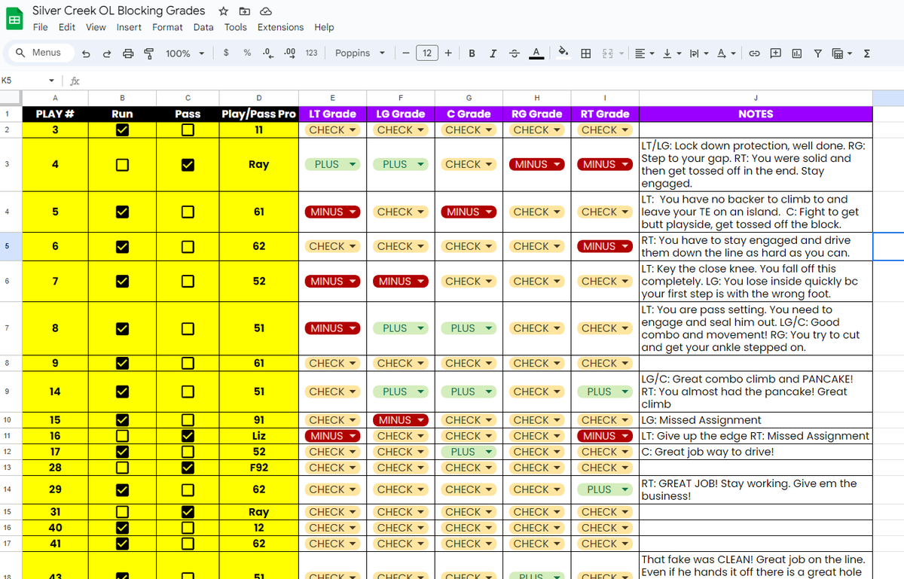This screenshot has height=579, width=904.
Task: Open C Grade MINUS dropdown for play 5
Action: tap(469, 212)
